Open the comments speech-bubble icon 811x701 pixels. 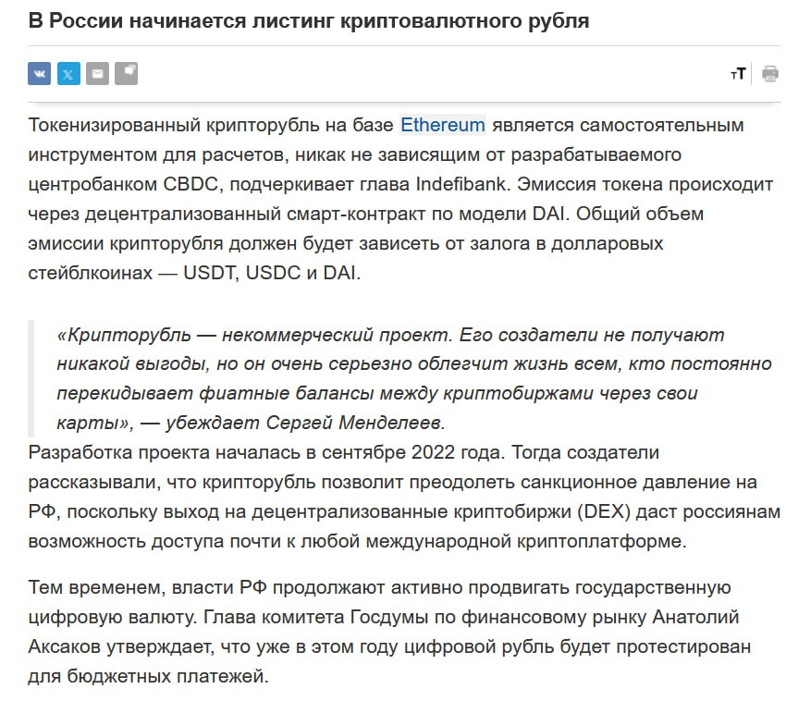126,73
